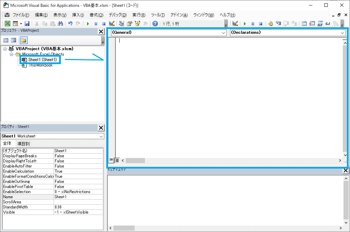This screenshot has height=232, width=350.
Task: Click View Object icon in Project panel
Action: click(x=14, y=40)
